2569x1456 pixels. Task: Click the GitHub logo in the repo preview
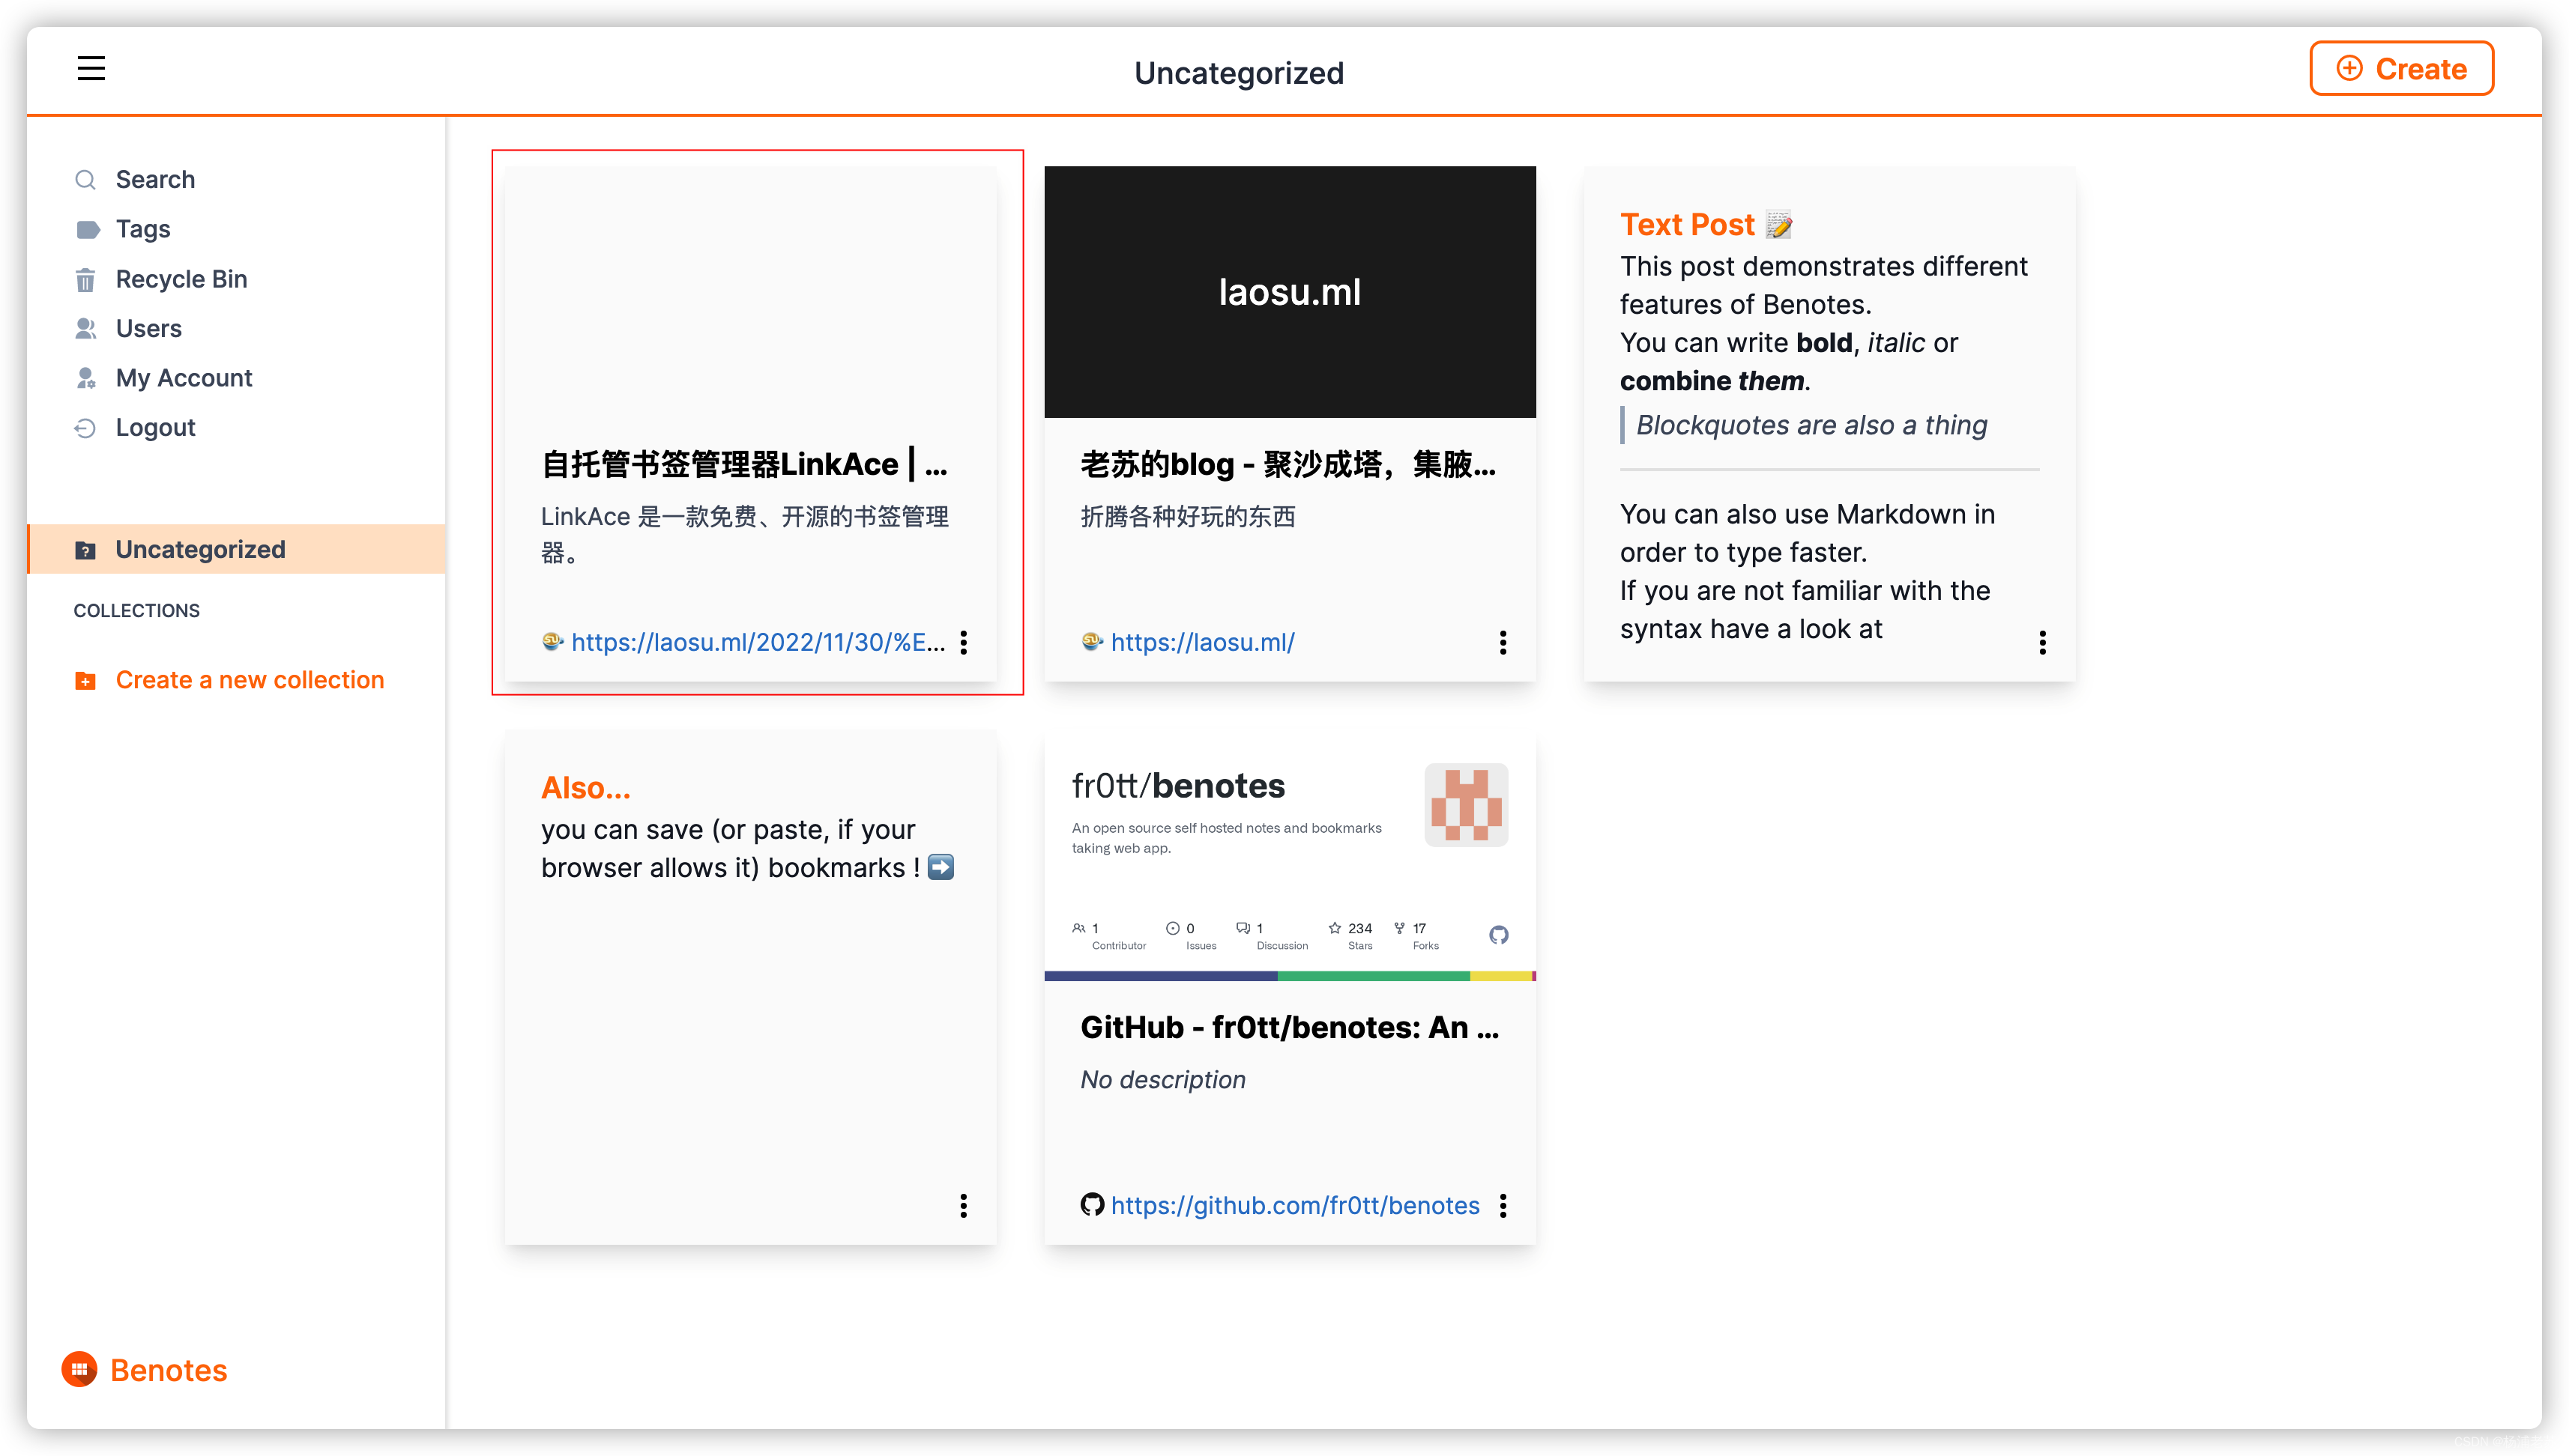[x=1497, y=935]
